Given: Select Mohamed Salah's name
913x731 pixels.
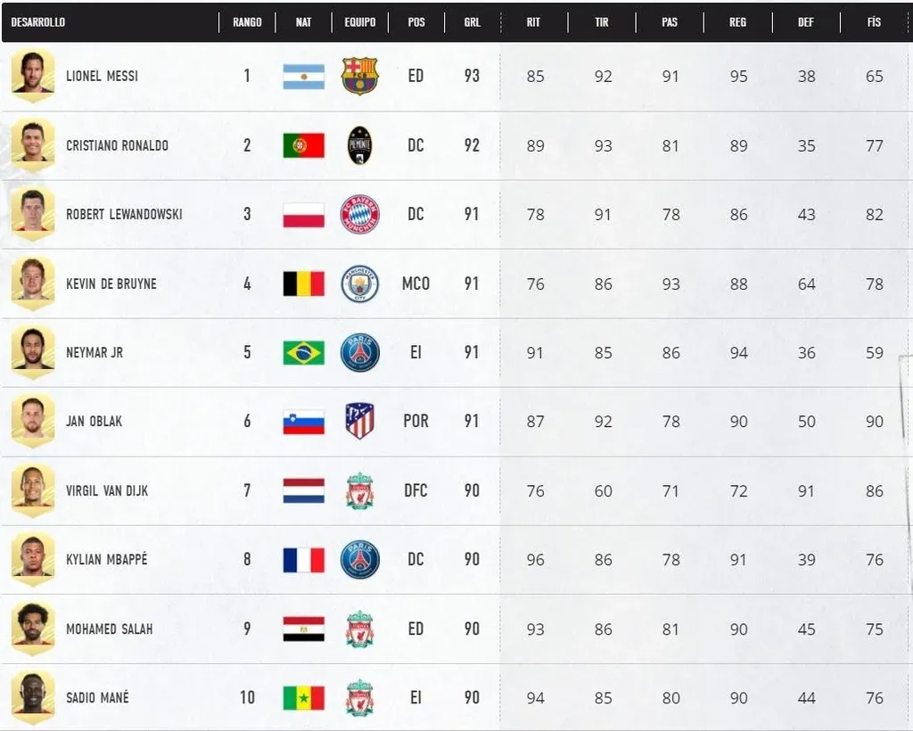Looking at the screenshot, I should point(109,628).
